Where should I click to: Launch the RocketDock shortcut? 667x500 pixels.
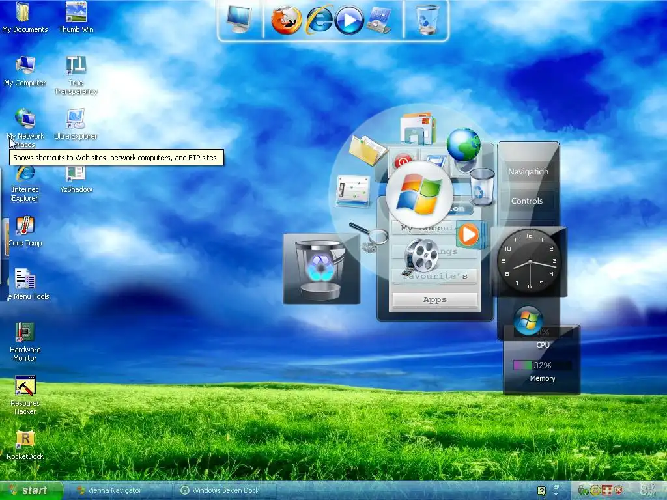(25, 445)
